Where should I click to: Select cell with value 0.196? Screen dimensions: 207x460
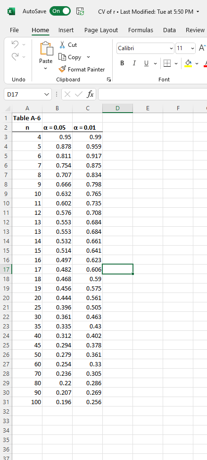58,402
